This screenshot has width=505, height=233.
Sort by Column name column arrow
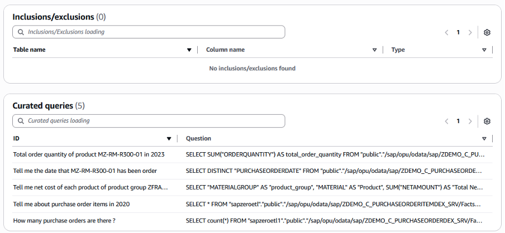pos(374,50)
